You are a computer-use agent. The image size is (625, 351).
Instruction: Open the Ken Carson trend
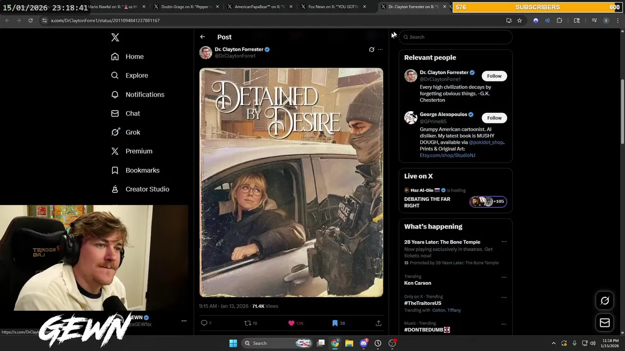[x=417, y=283]
